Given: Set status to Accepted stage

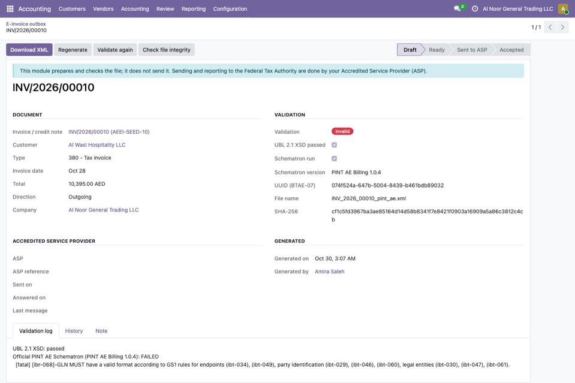Looking at the screenshot, I should 511,50.
